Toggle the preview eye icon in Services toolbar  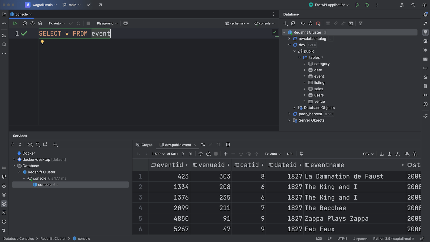pos(30,145)
